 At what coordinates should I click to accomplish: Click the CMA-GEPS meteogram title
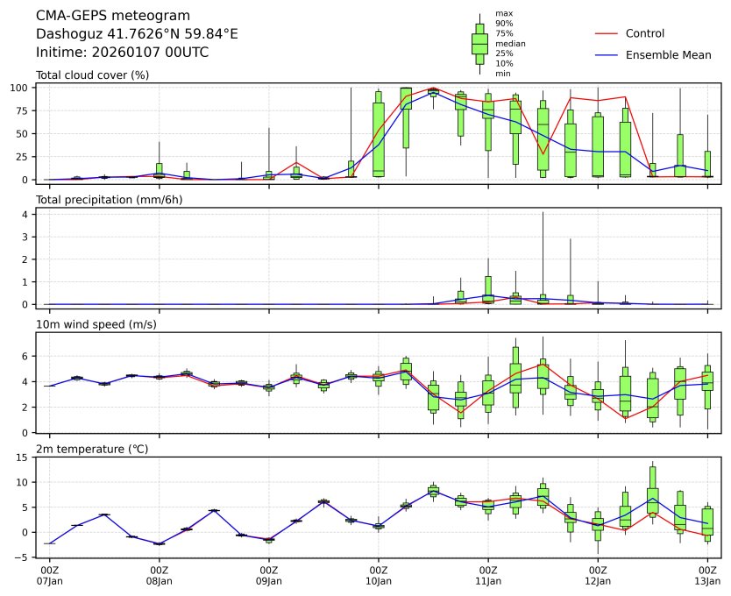click(109, 16)
